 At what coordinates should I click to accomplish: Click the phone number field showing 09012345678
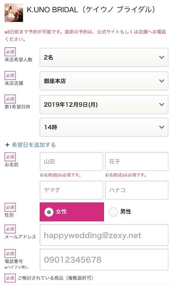point(104,260)
